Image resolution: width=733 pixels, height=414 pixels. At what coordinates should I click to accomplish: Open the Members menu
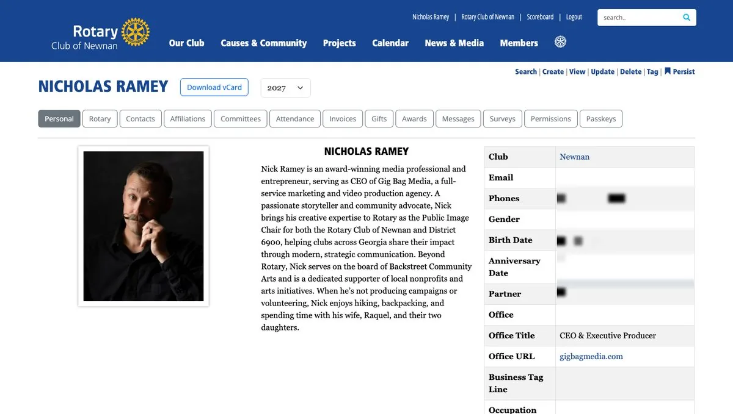[519, 43]
